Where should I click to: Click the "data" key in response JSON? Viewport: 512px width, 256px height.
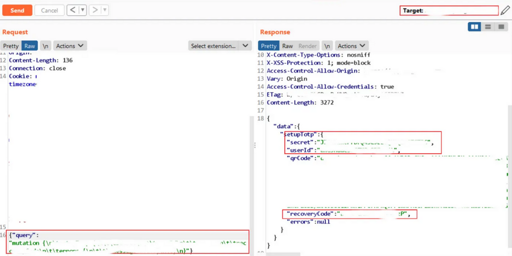pos(284,126)
